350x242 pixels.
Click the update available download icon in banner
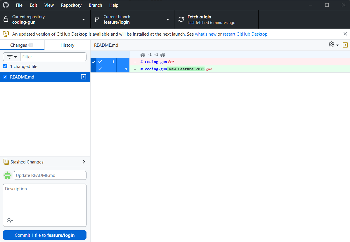[x=6, y=34]
